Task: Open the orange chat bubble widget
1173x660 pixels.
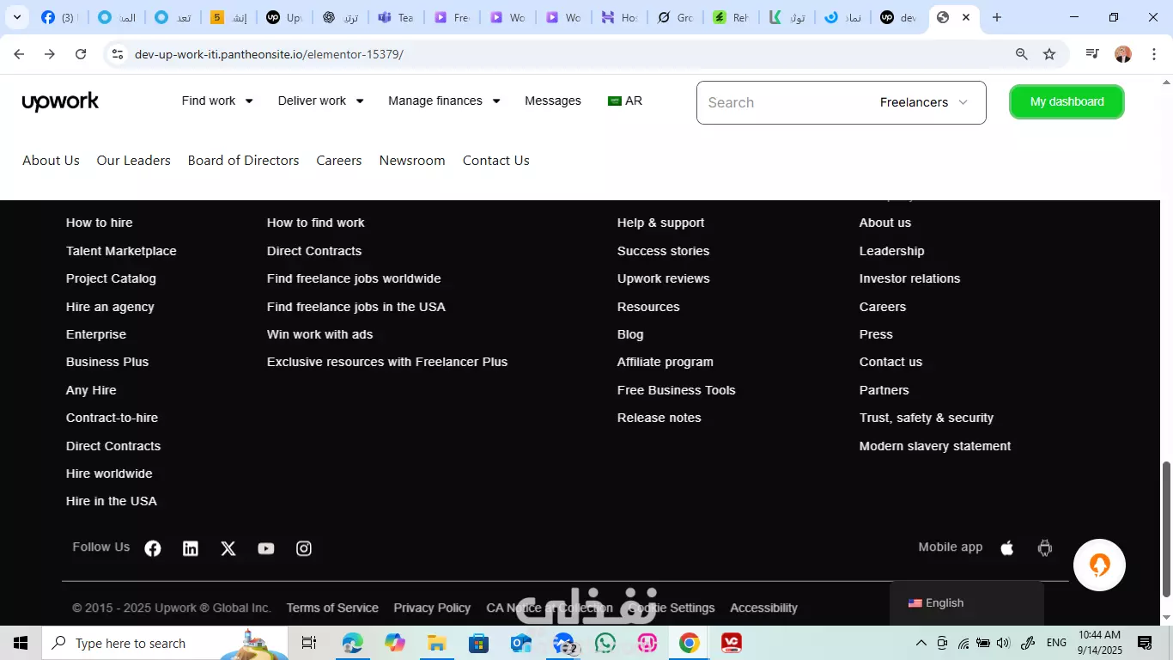Action: click(1099, 565)
